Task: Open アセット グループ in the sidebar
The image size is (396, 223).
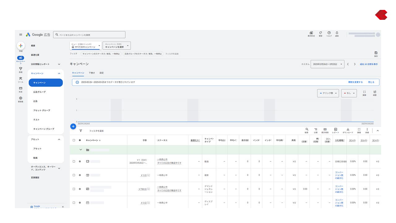Action: [41, 110]
